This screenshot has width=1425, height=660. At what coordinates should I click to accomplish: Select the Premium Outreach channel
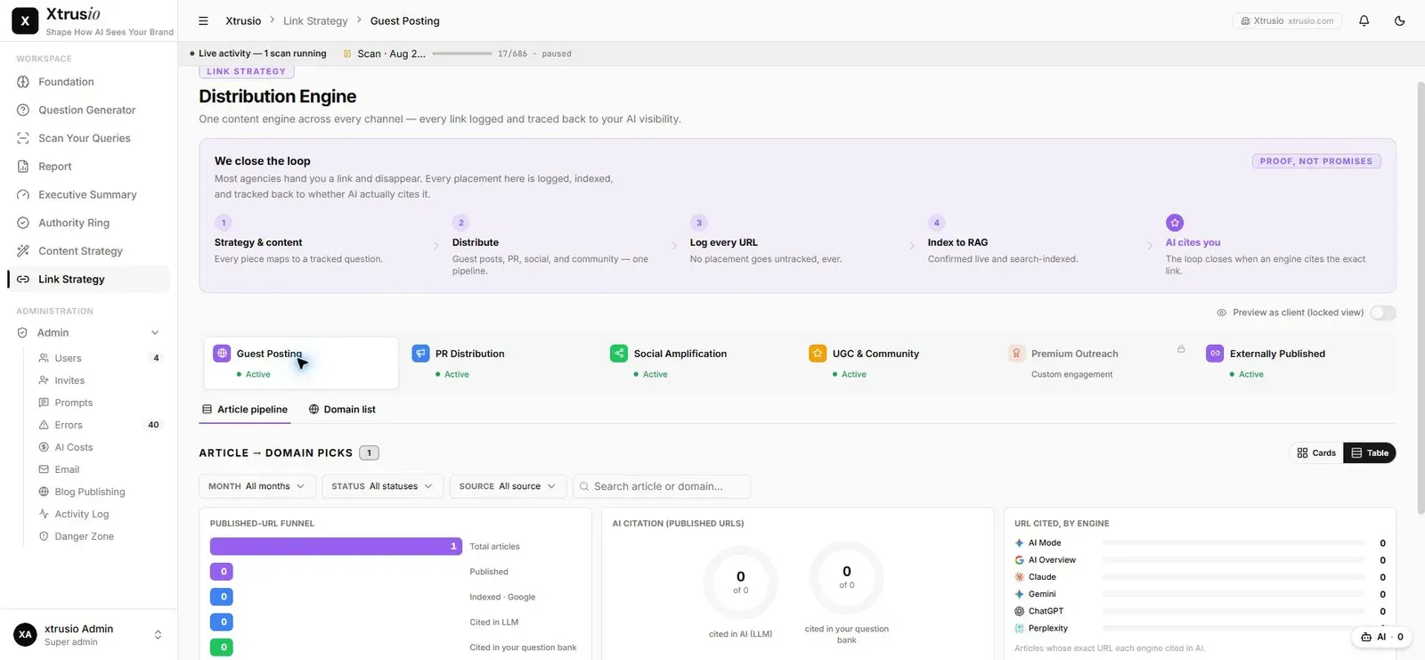coord(1095,363)
